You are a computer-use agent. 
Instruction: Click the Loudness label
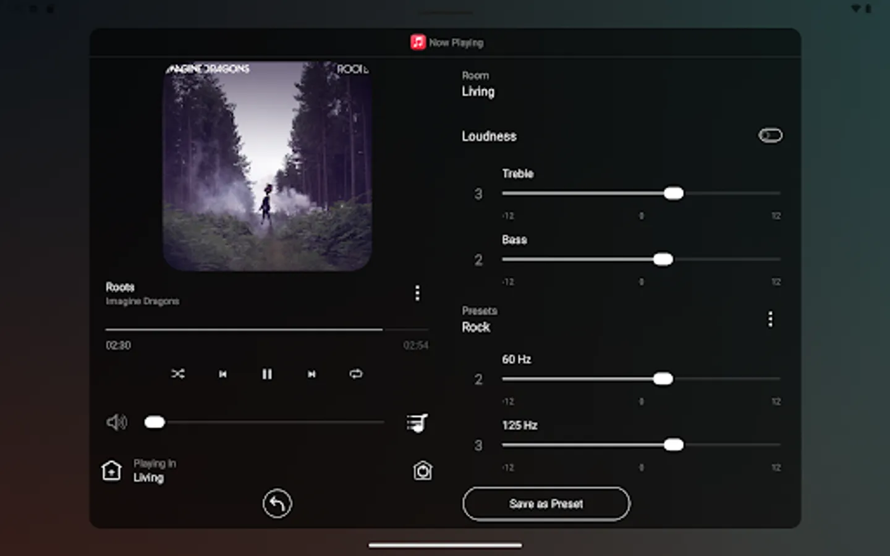[x=489, y=136]
